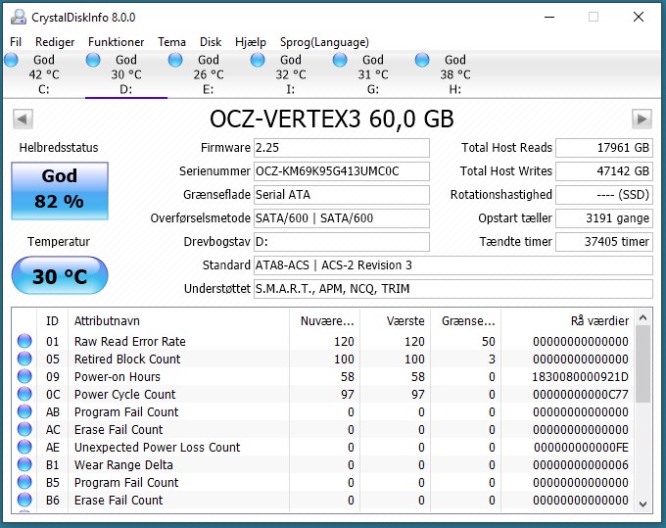Click the Drevbogstav field showing D:
The width and height of the screenshot is (666, 528).
342,242
